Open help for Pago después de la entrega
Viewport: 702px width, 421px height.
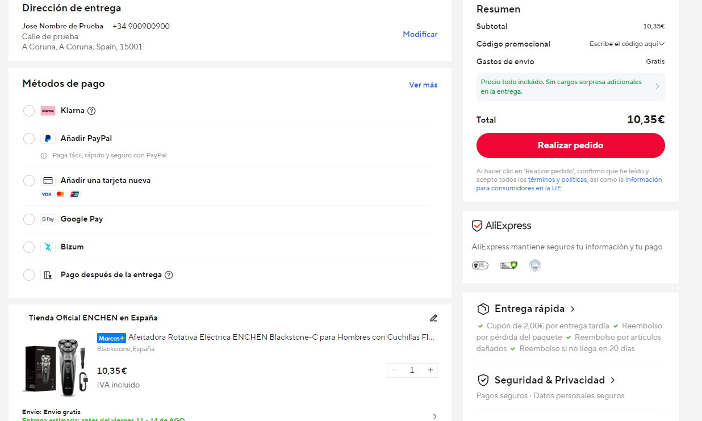(x=168, y=275)
